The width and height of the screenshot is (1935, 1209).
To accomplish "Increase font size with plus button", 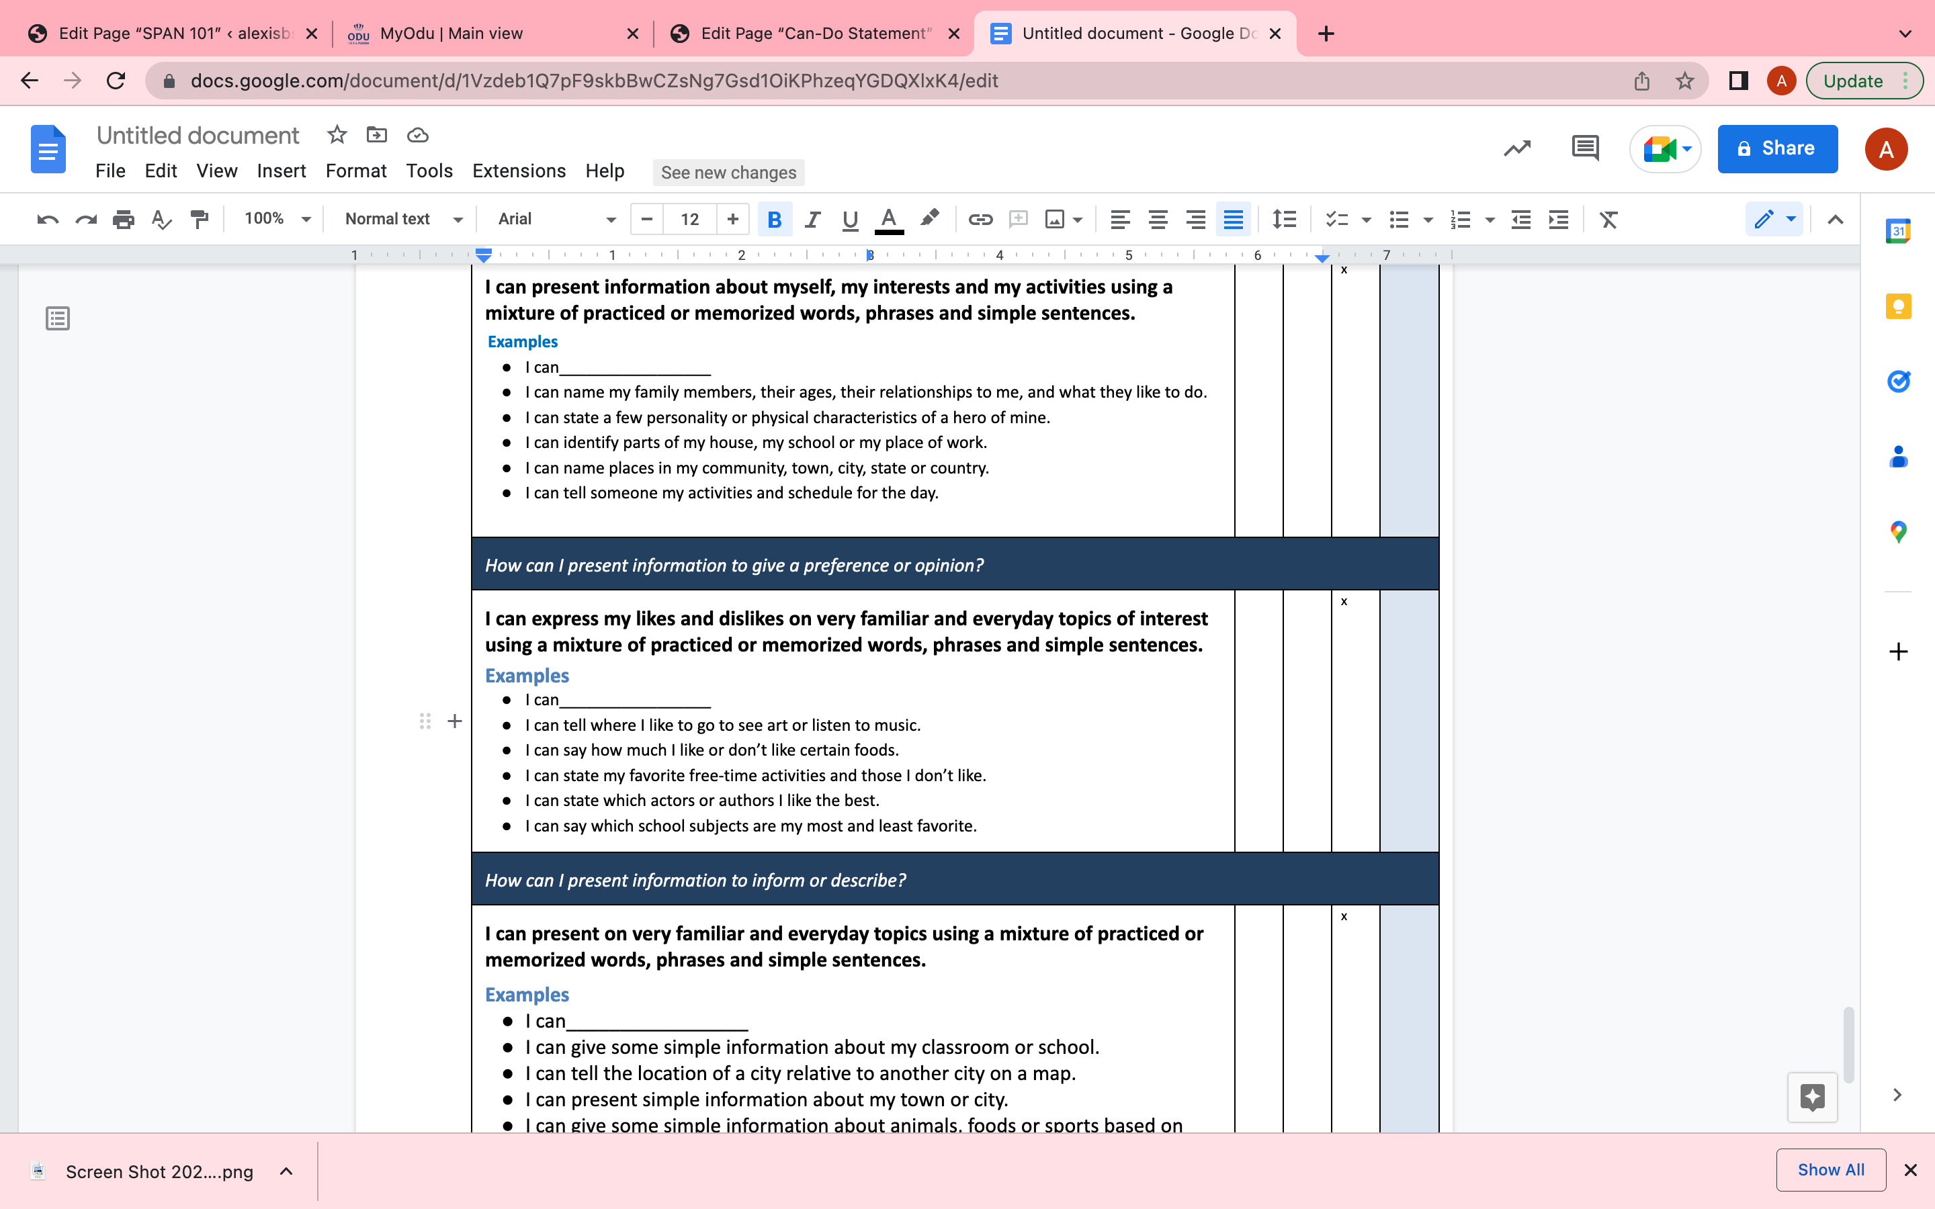I will pos(732,219).
